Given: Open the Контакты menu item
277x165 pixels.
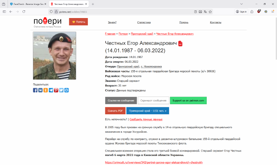Looking at the screenshot, I should pyautogui.click(x=215, y=22).
